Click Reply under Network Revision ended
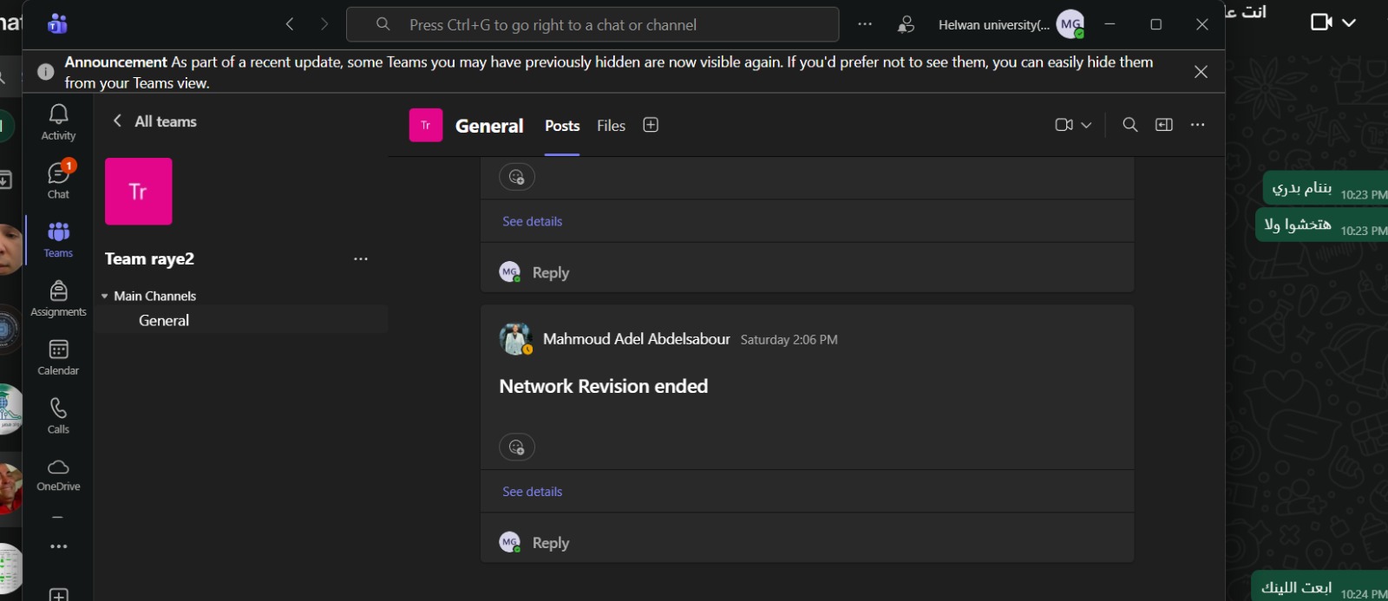Viewport: 1388px width, 601px height. tap(550, 543)
